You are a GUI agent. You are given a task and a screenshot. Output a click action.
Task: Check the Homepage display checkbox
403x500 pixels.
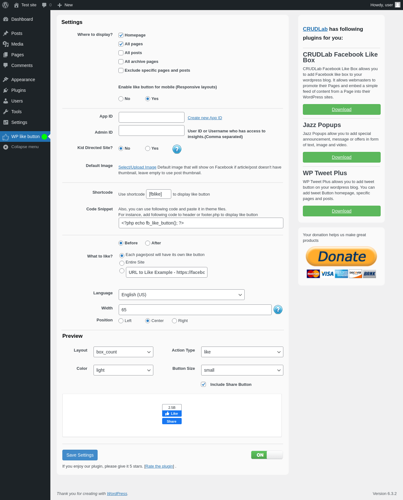(121, 35)
